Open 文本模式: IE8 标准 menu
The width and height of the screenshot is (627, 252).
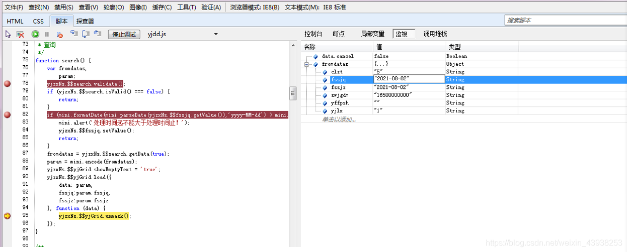click(x=315, y=8)
